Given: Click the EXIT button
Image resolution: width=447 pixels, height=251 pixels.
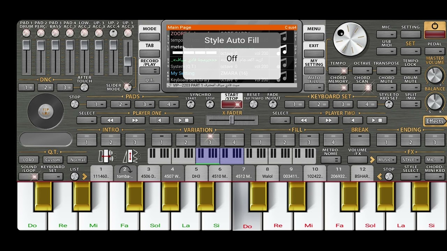Looking at the screenshot, I should [x=314, y=54].
